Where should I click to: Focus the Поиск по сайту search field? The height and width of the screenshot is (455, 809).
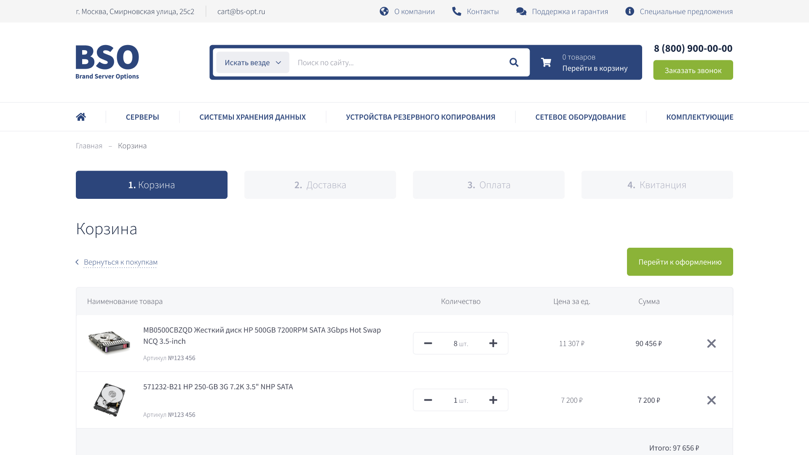click(396, 62)
